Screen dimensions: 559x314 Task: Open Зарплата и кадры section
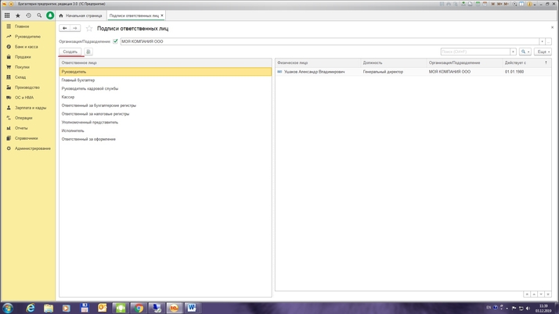tap(30, 108)
